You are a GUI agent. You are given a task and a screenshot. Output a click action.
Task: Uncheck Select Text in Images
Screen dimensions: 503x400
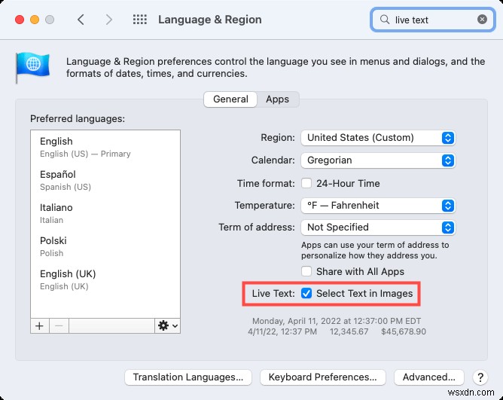tap(306, 293)
